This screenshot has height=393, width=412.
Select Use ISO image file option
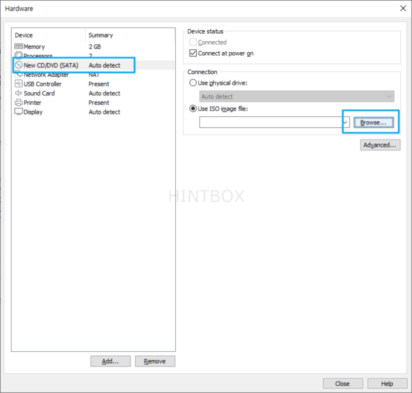tap(193, 109)
